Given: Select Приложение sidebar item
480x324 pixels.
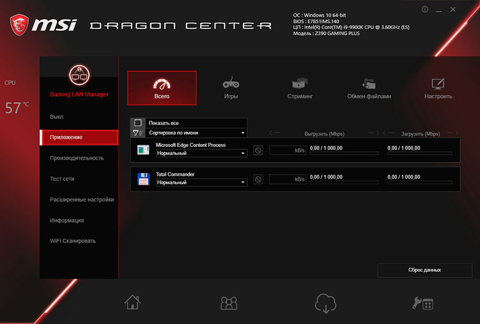Looking at the screenshot, I should [79, 137].
